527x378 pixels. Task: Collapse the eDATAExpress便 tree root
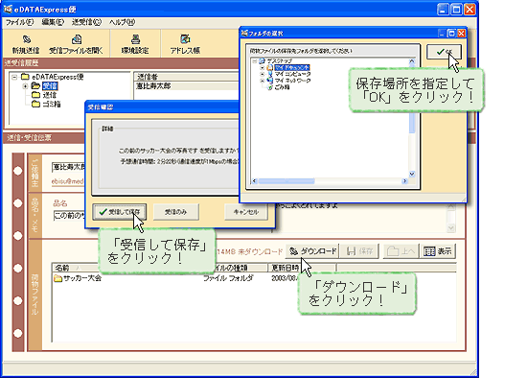click(14, 77)
